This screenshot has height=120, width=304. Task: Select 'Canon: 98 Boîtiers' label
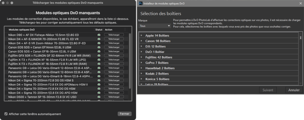point(158,41)
